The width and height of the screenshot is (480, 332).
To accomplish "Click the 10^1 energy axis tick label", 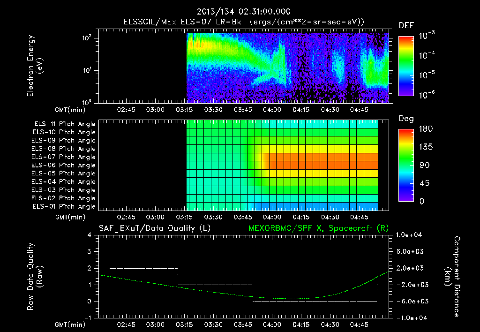I will click(87, 70).
